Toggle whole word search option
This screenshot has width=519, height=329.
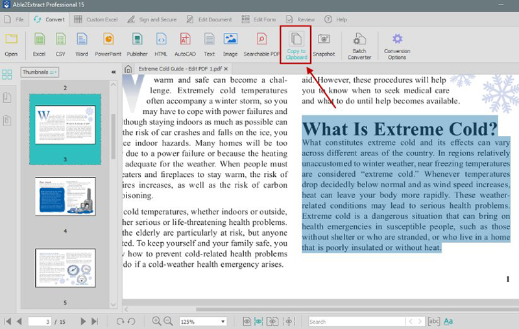434,321
